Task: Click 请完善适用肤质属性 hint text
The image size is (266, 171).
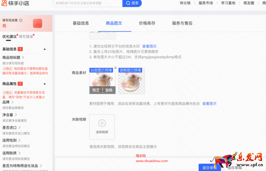Action: 16,159
